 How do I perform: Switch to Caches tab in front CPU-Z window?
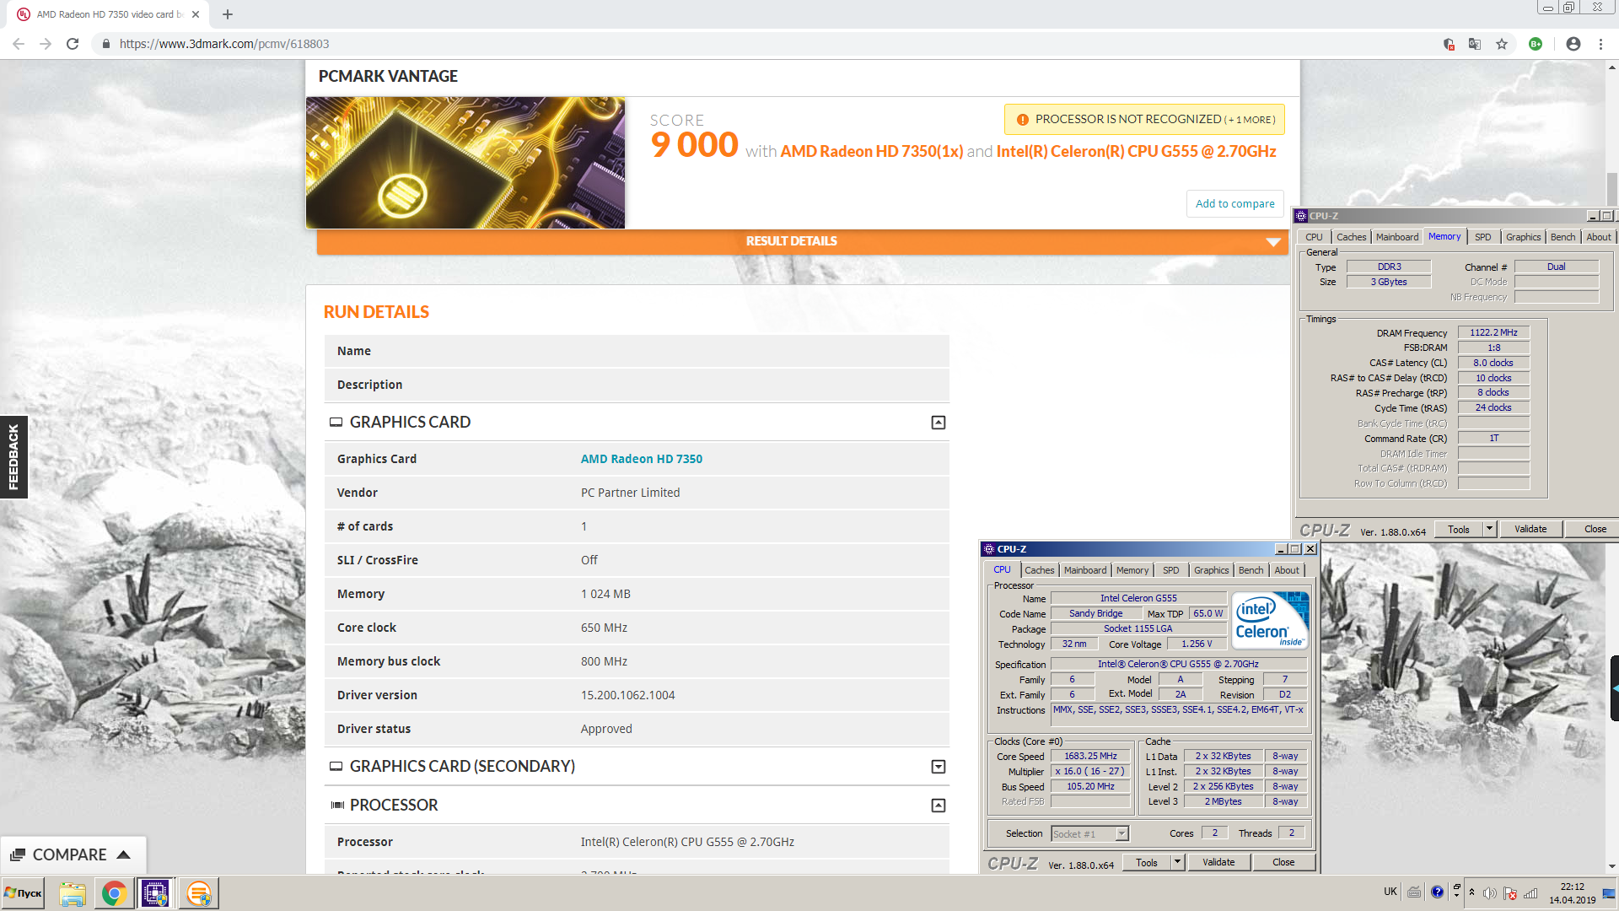click(x=1040, y=570)
